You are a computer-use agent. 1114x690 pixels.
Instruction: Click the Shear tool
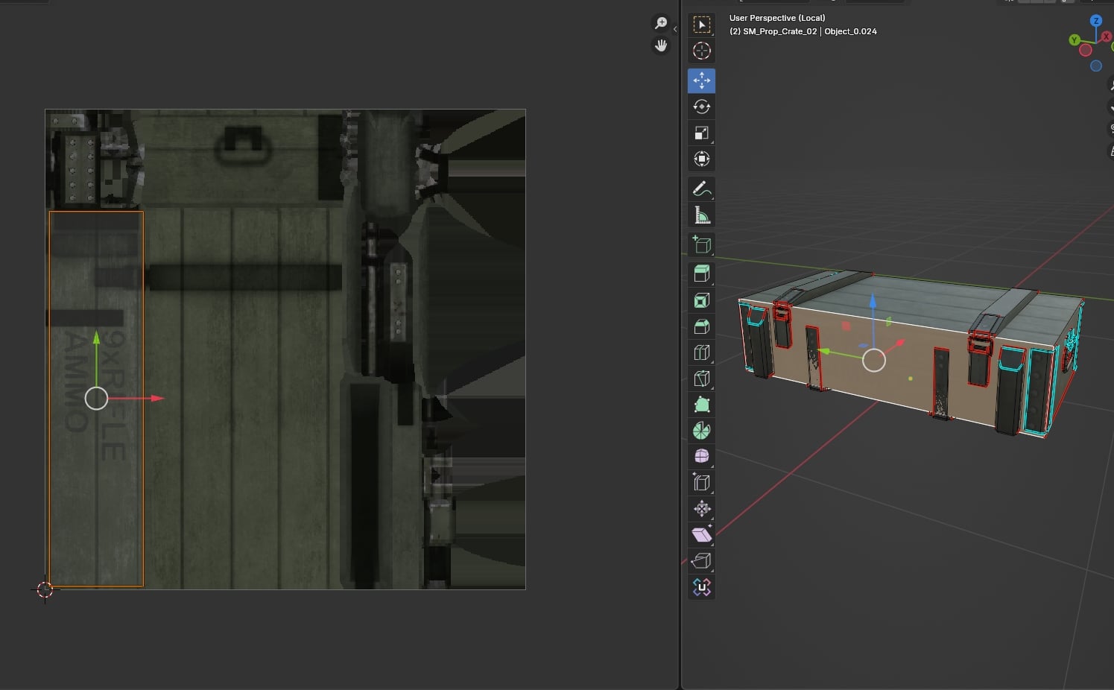click(701, 534)
